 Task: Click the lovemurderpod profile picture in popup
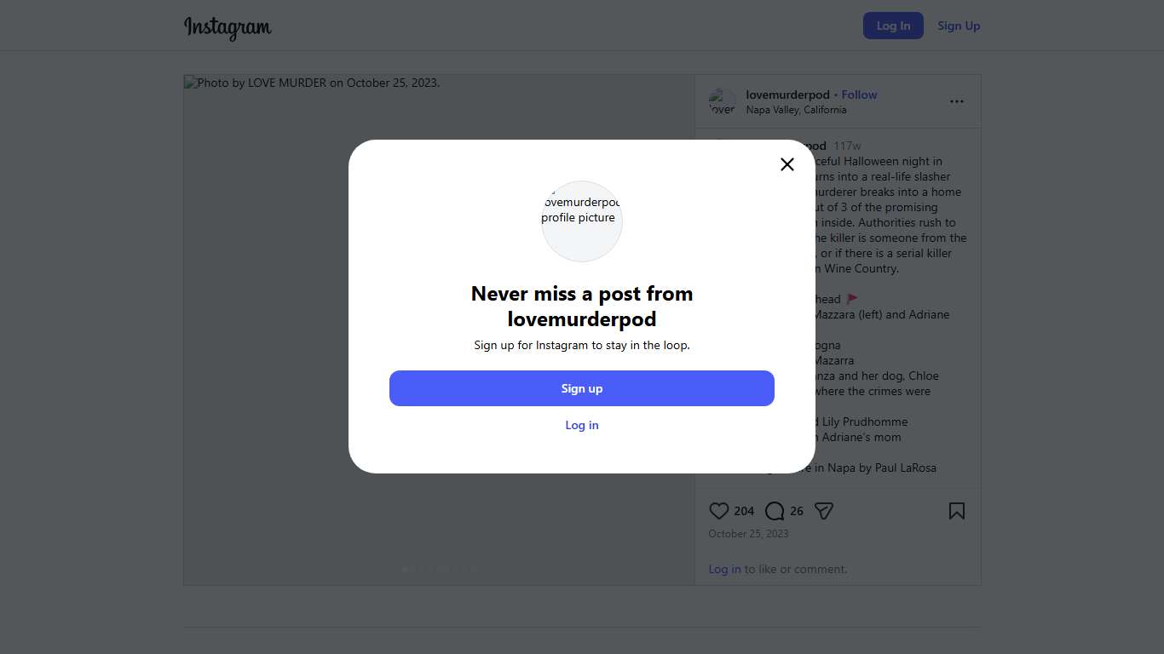[582, 221]
